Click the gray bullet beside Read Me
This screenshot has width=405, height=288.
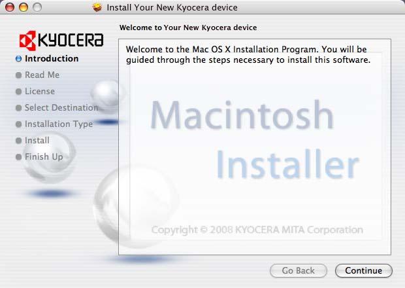pyautogui.click(x=18, y=75)
